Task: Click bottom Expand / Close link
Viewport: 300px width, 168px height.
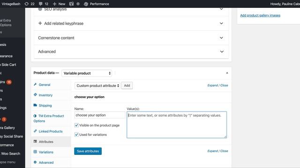Action: click(x=217, y=151)
